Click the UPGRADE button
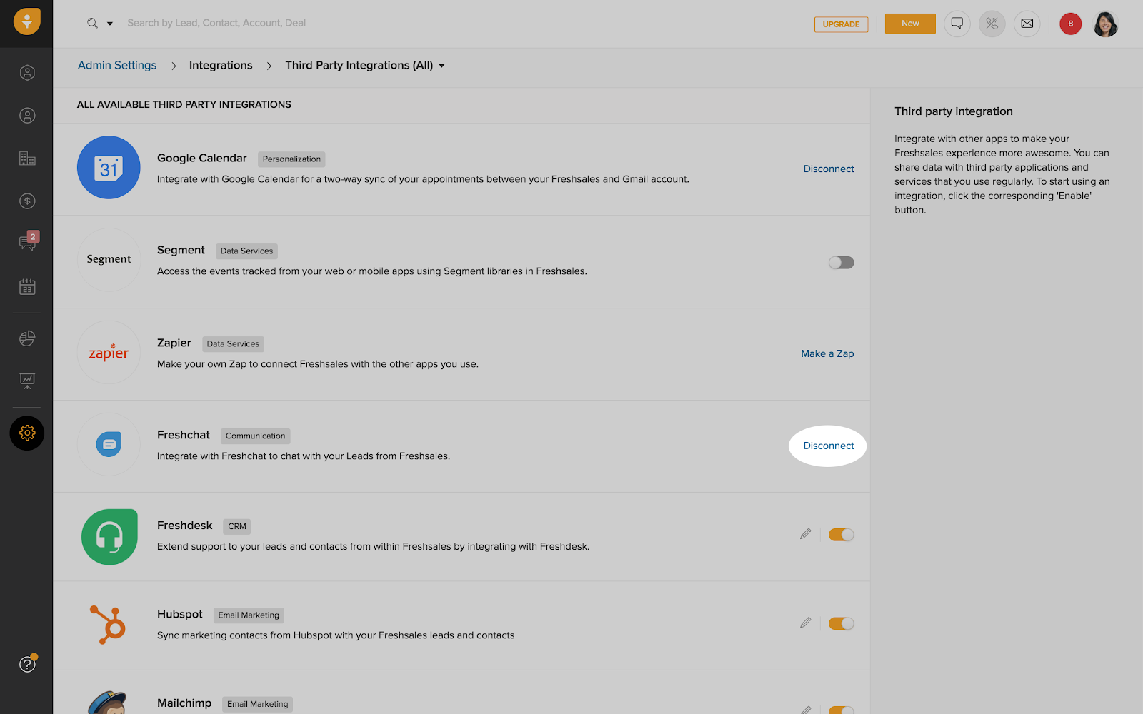Screen dimensions: 1143x714 click(841, 24)
